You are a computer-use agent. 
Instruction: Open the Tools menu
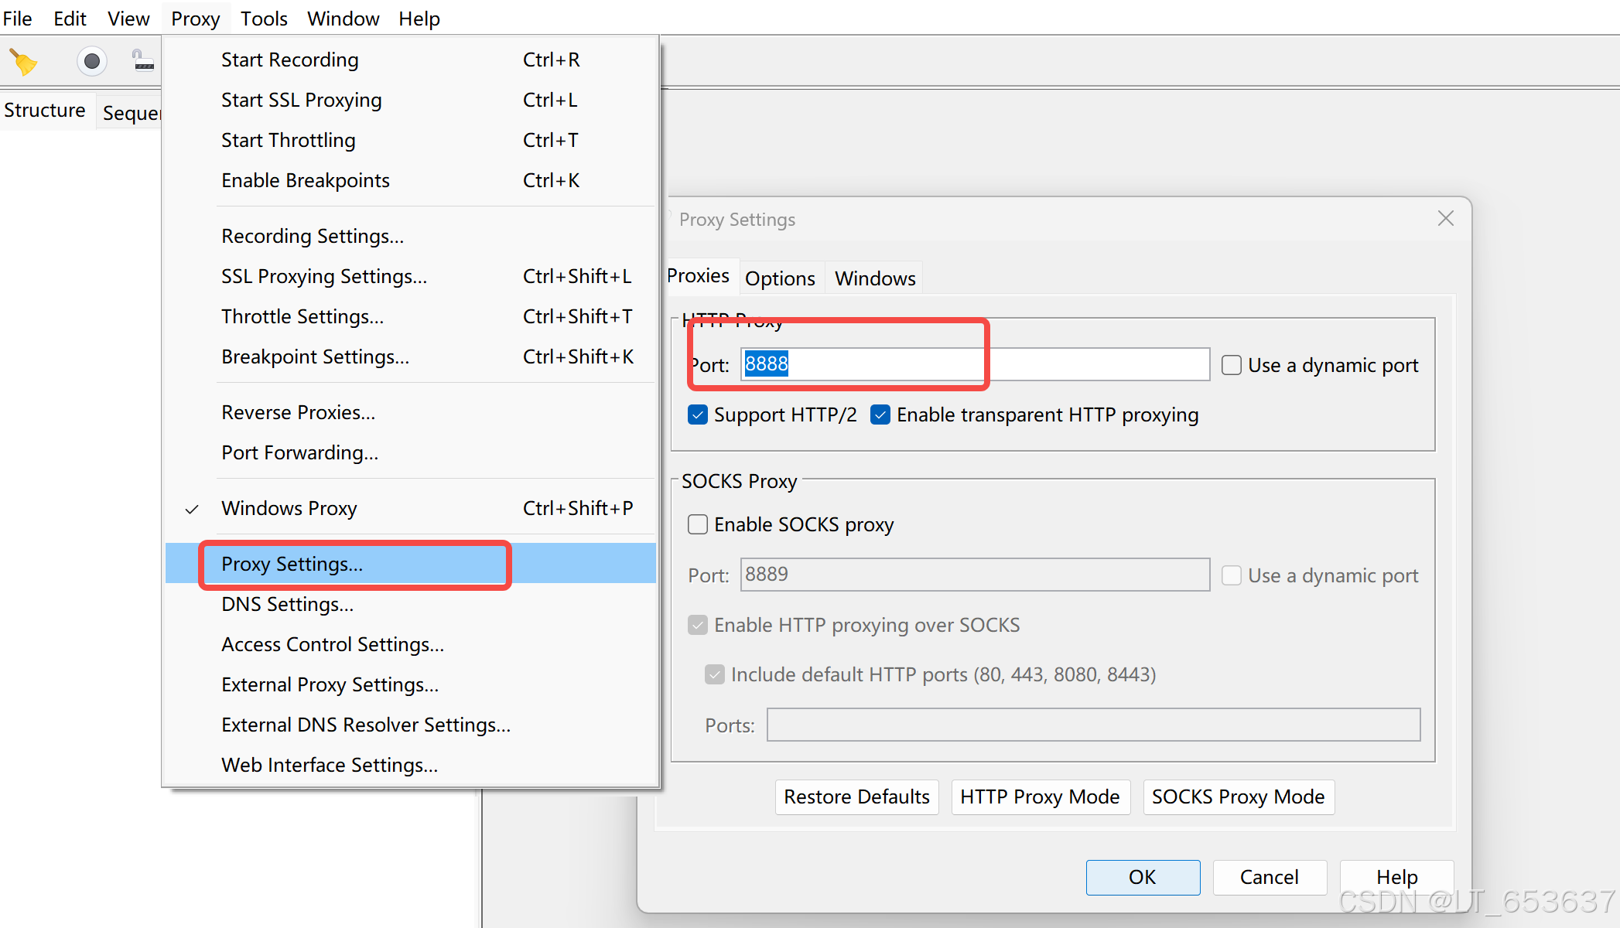(x=264, y=19)
